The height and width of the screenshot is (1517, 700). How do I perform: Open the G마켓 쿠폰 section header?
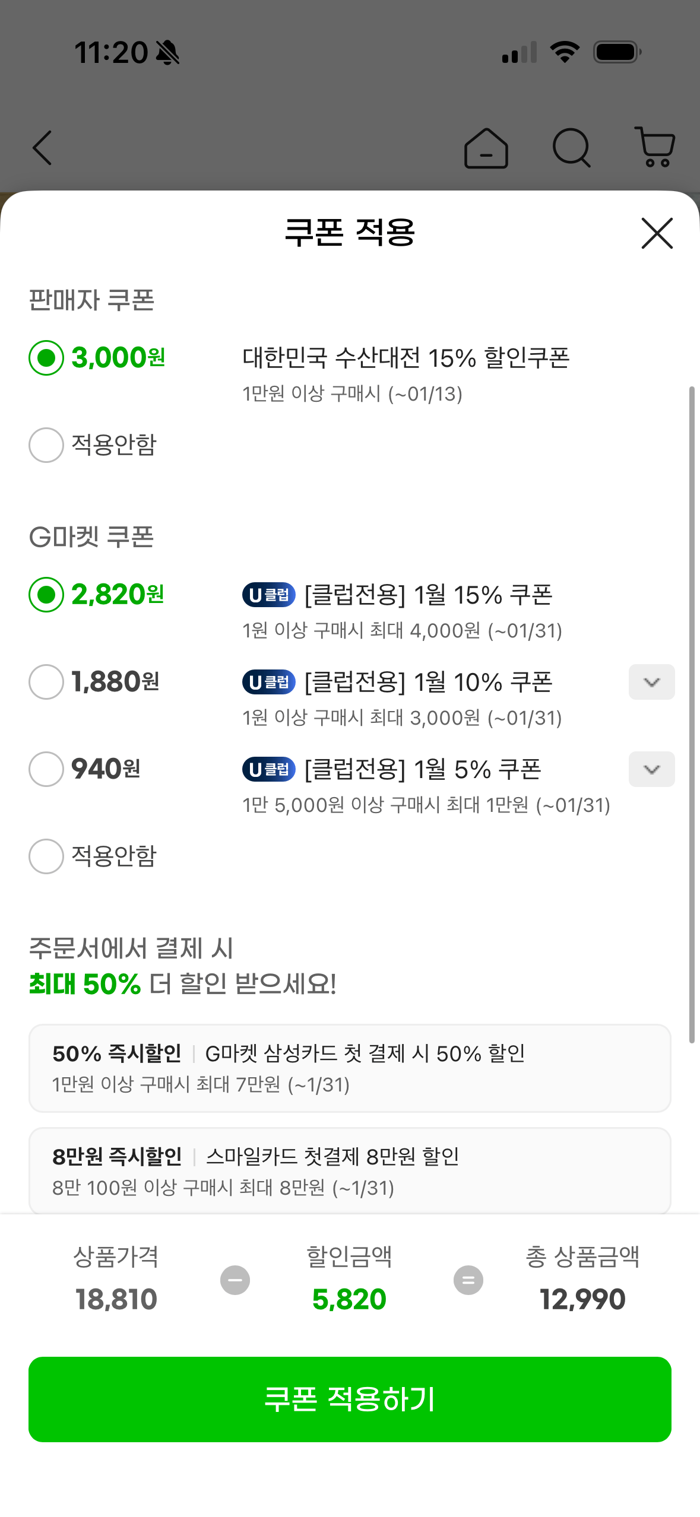tap(92, 536)
